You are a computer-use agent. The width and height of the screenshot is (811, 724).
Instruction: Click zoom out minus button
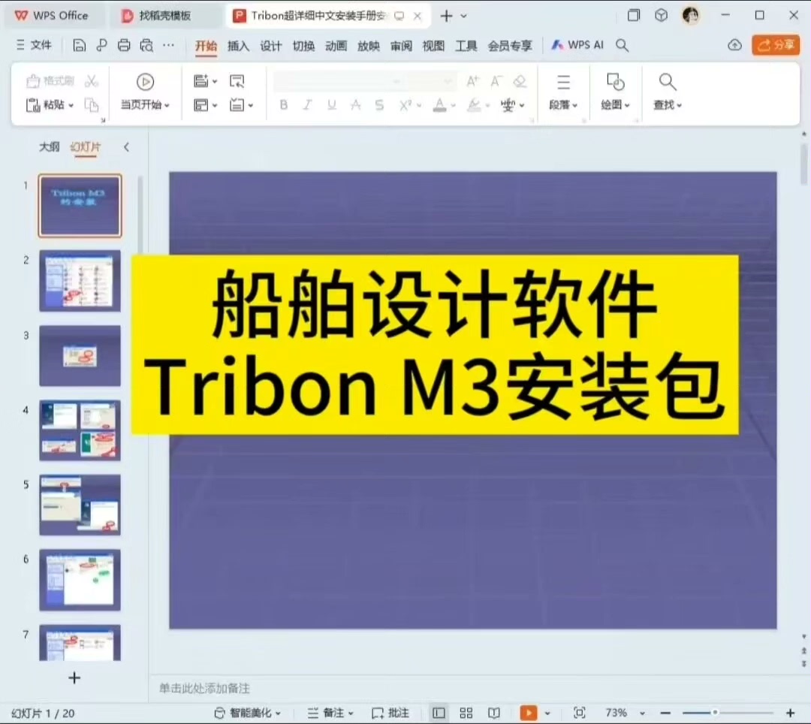pos(665,713)
